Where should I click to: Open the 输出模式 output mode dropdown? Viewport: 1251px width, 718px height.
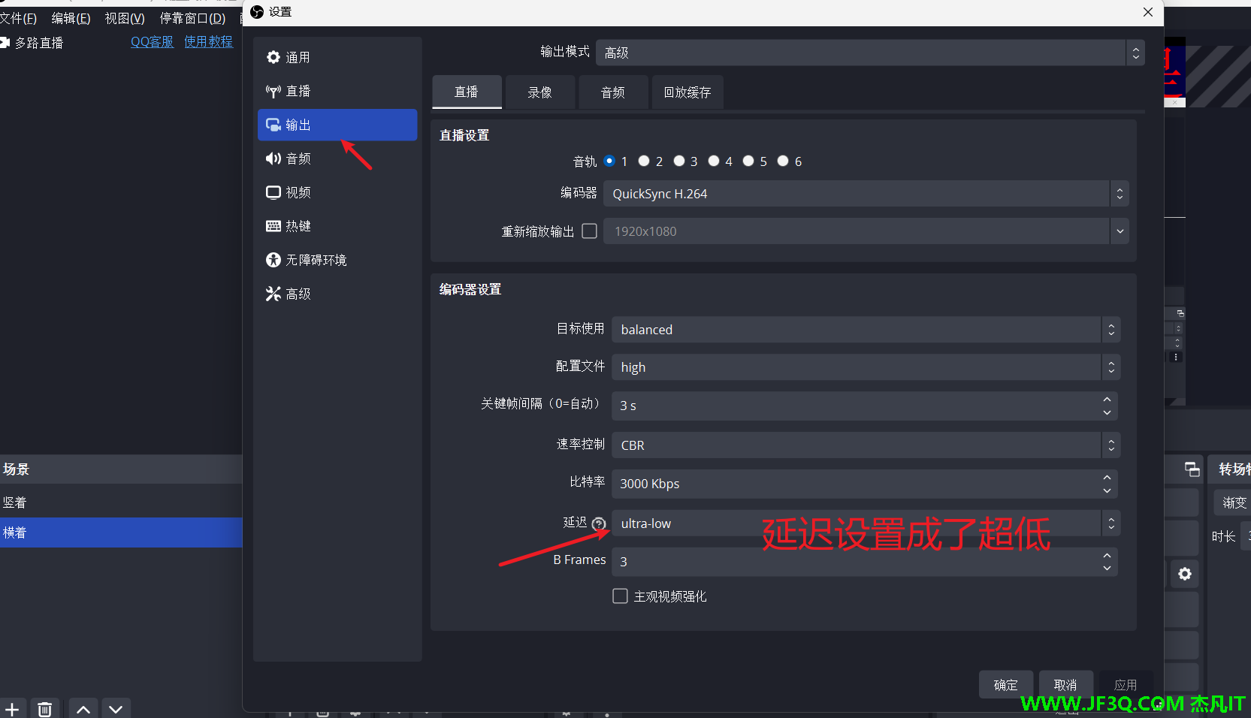click(869, 53)
